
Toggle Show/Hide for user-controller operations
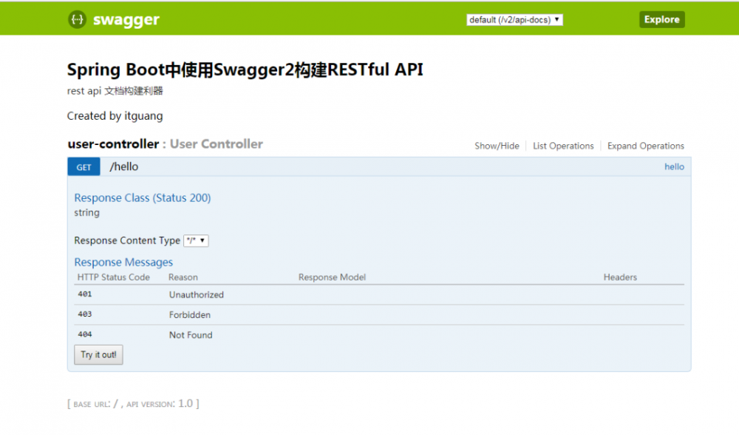point(497,146)
